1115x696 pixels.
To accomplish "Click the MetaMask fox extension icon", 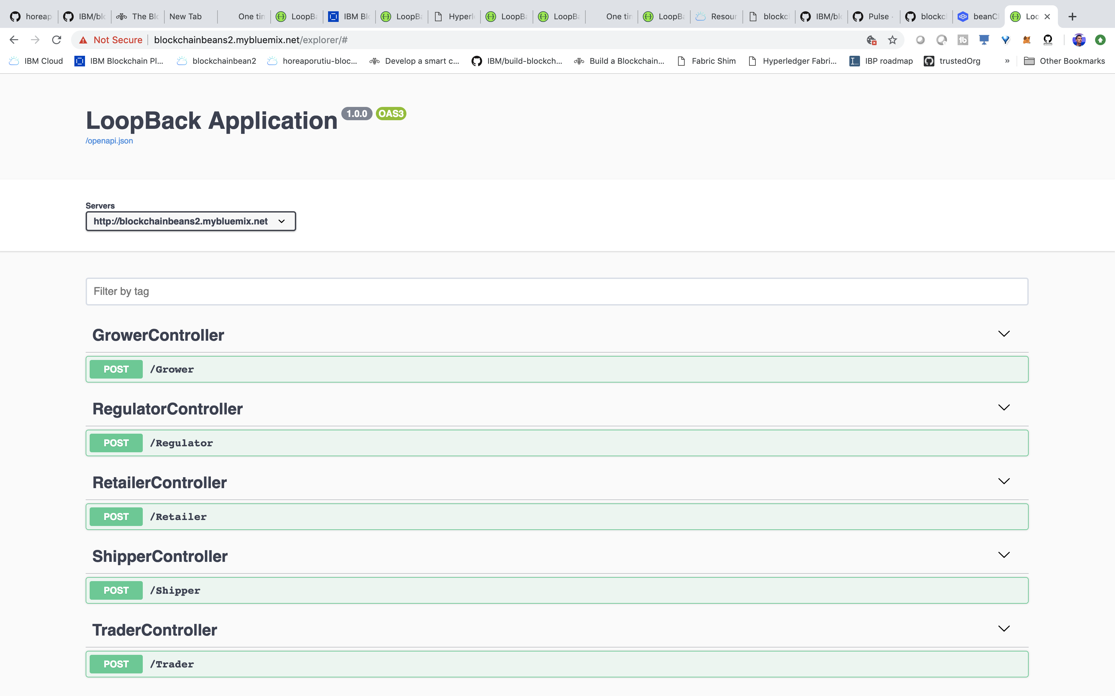I will point(1026,40).
